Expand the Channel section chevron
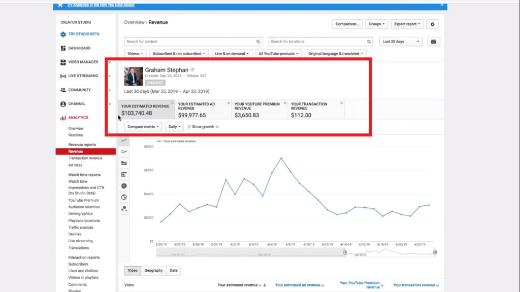Screen dimensions: 520x292 110,104
